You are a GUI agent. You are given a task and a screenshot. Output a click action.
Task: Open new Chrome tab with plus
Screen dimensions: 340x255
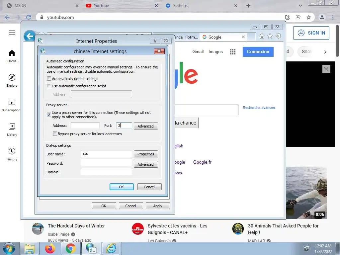tap(248, 6)
